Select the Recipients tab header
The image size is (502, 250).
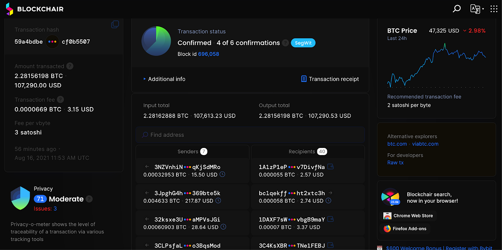point(307,152)
